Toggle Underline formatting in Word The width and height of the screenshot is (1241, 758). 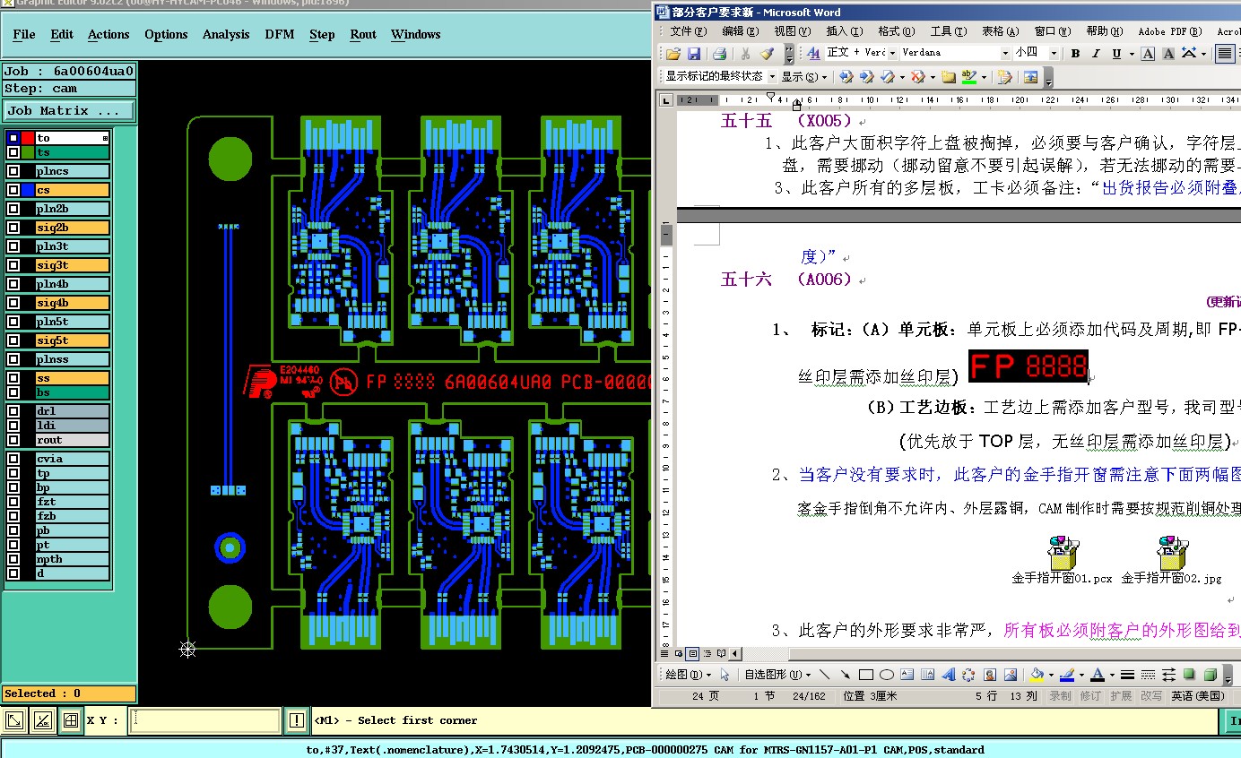tap(1116, 54)
